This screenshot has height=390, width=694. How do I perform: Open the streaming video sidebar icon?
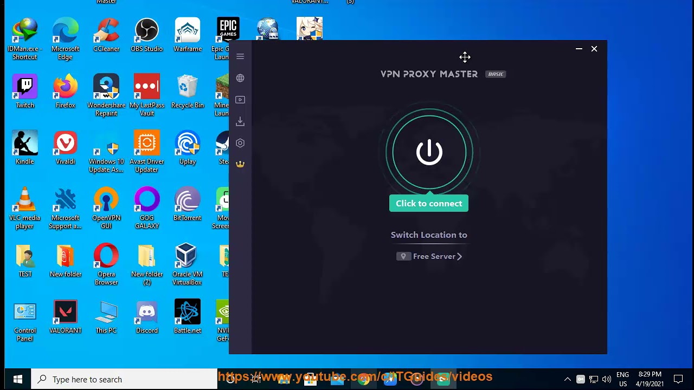[x=240, y=100]
